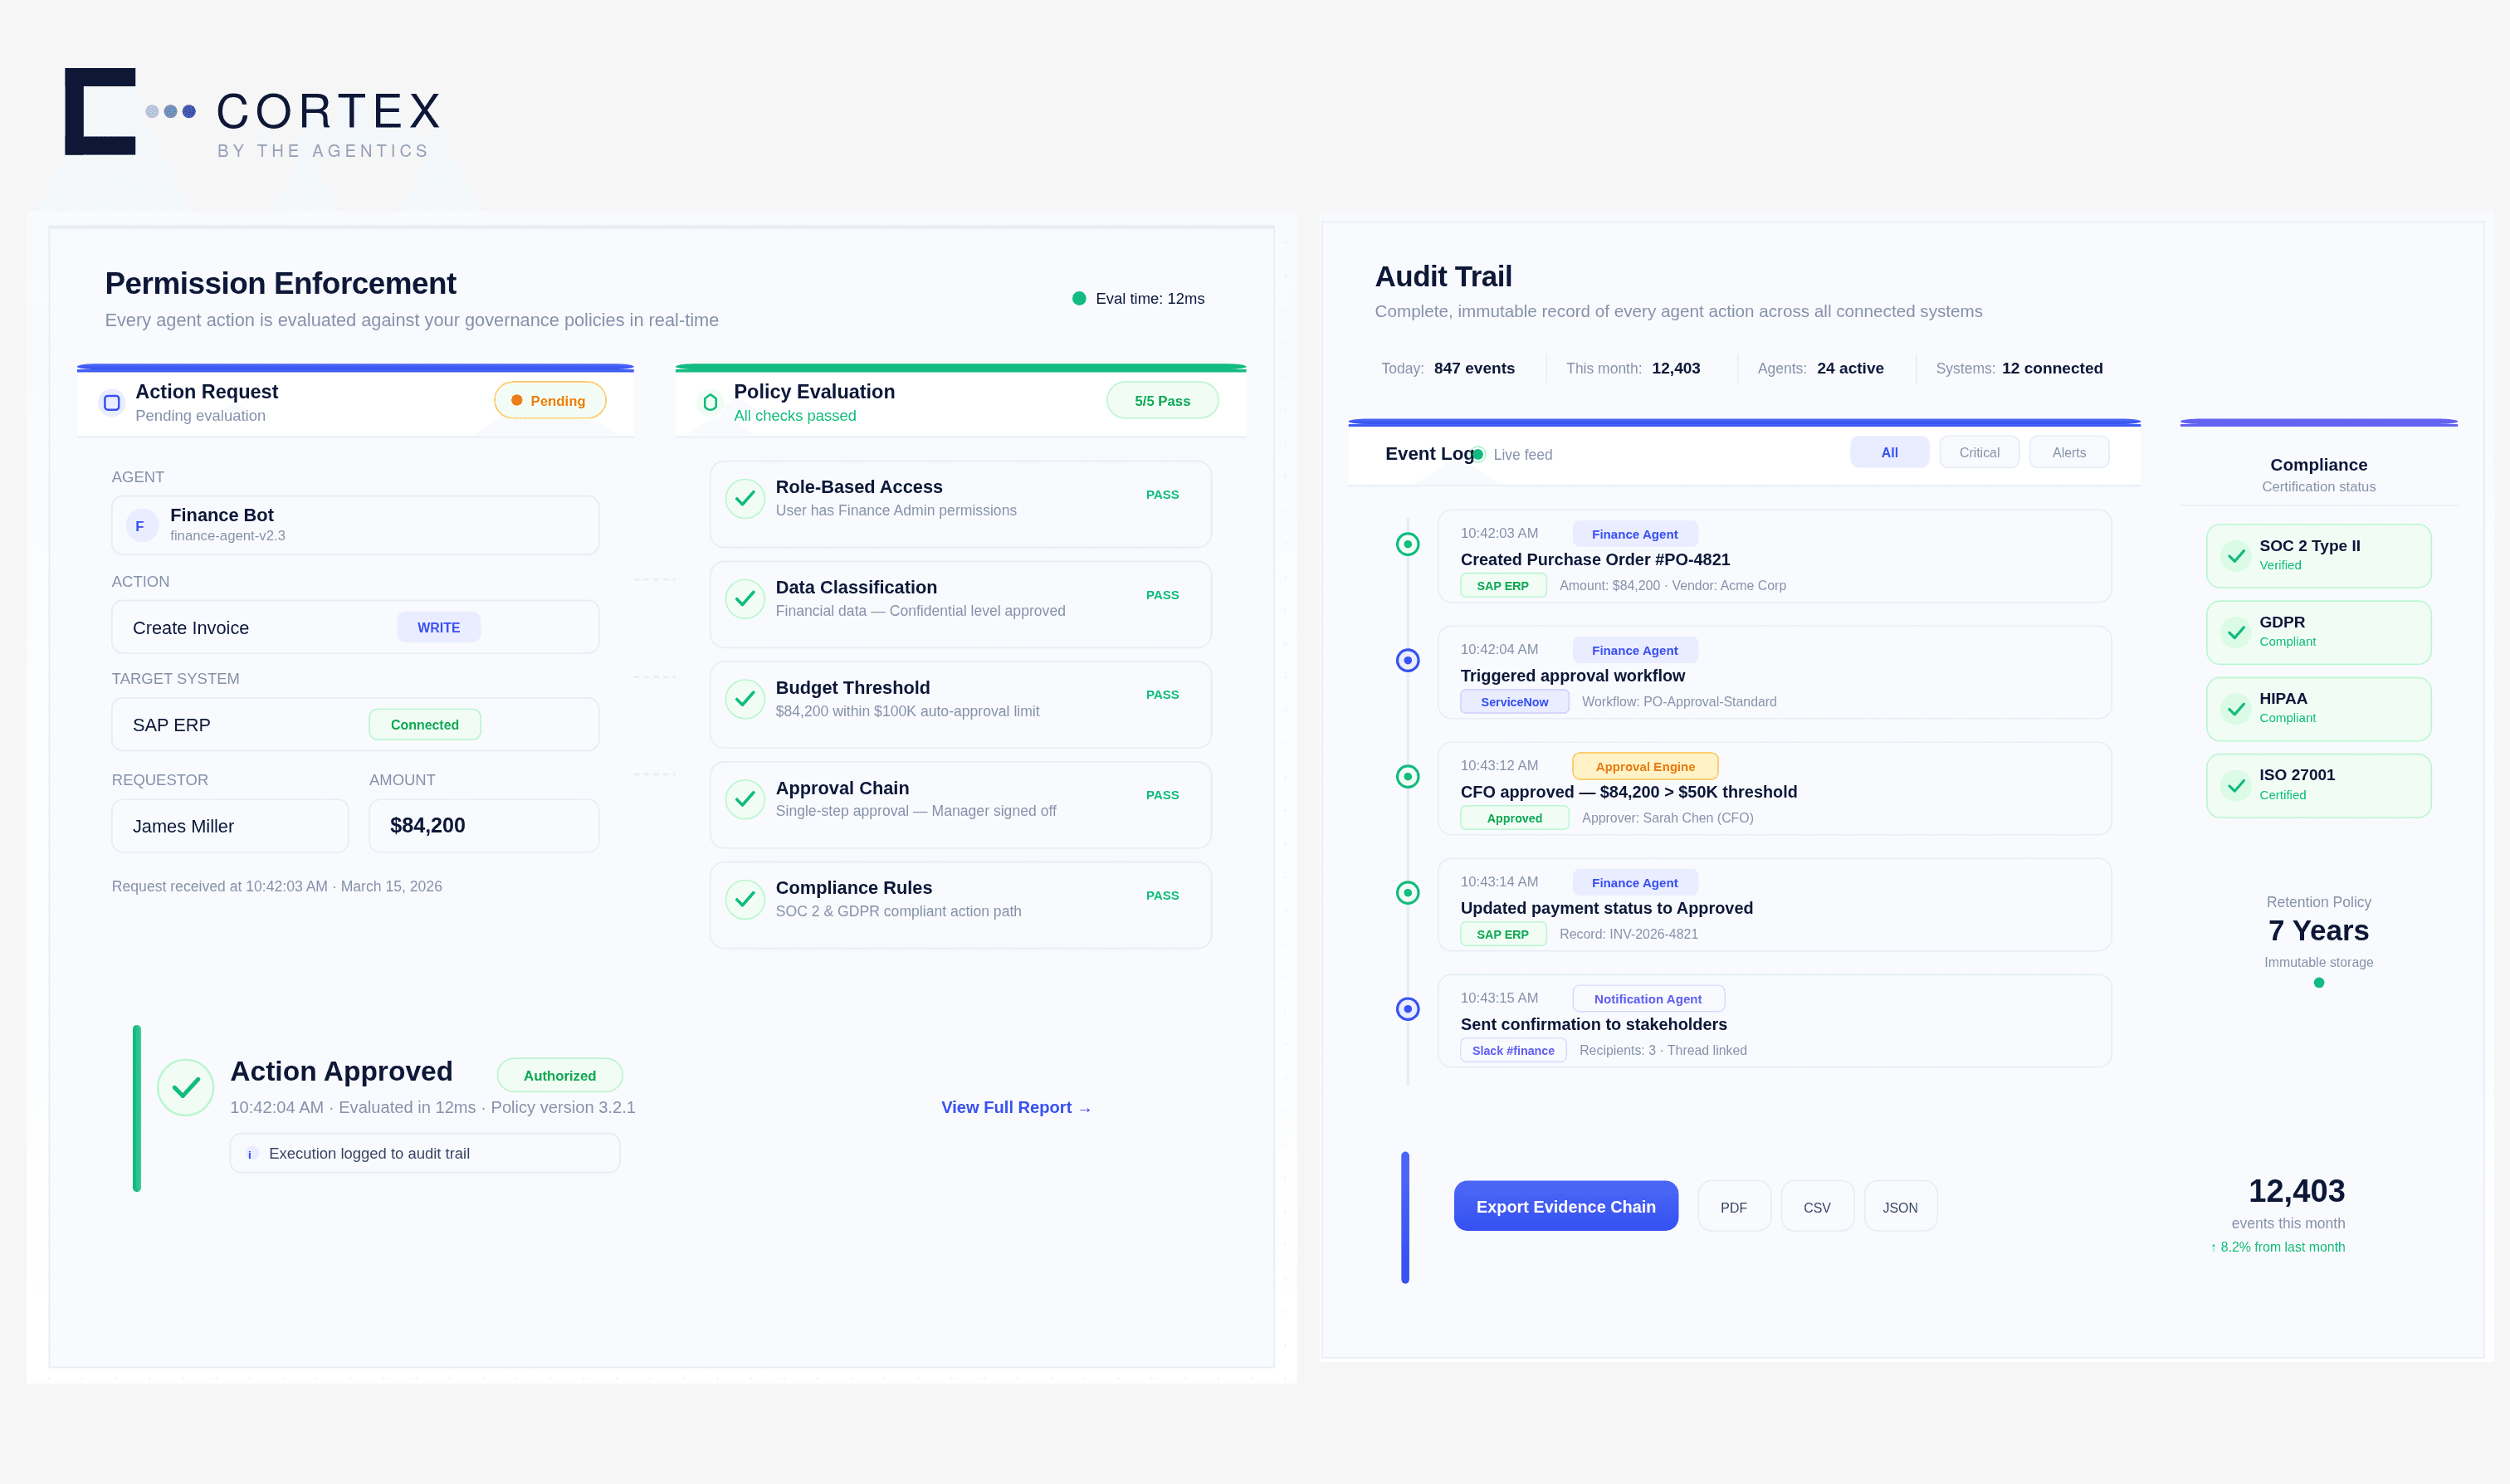Click the Cortex logo icon
The width and height of the screenshot is (2510, 1484).
101,111
